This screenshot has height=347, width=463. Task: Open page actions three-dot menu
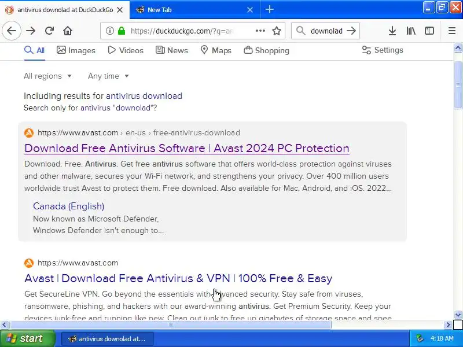coord(260,31)
